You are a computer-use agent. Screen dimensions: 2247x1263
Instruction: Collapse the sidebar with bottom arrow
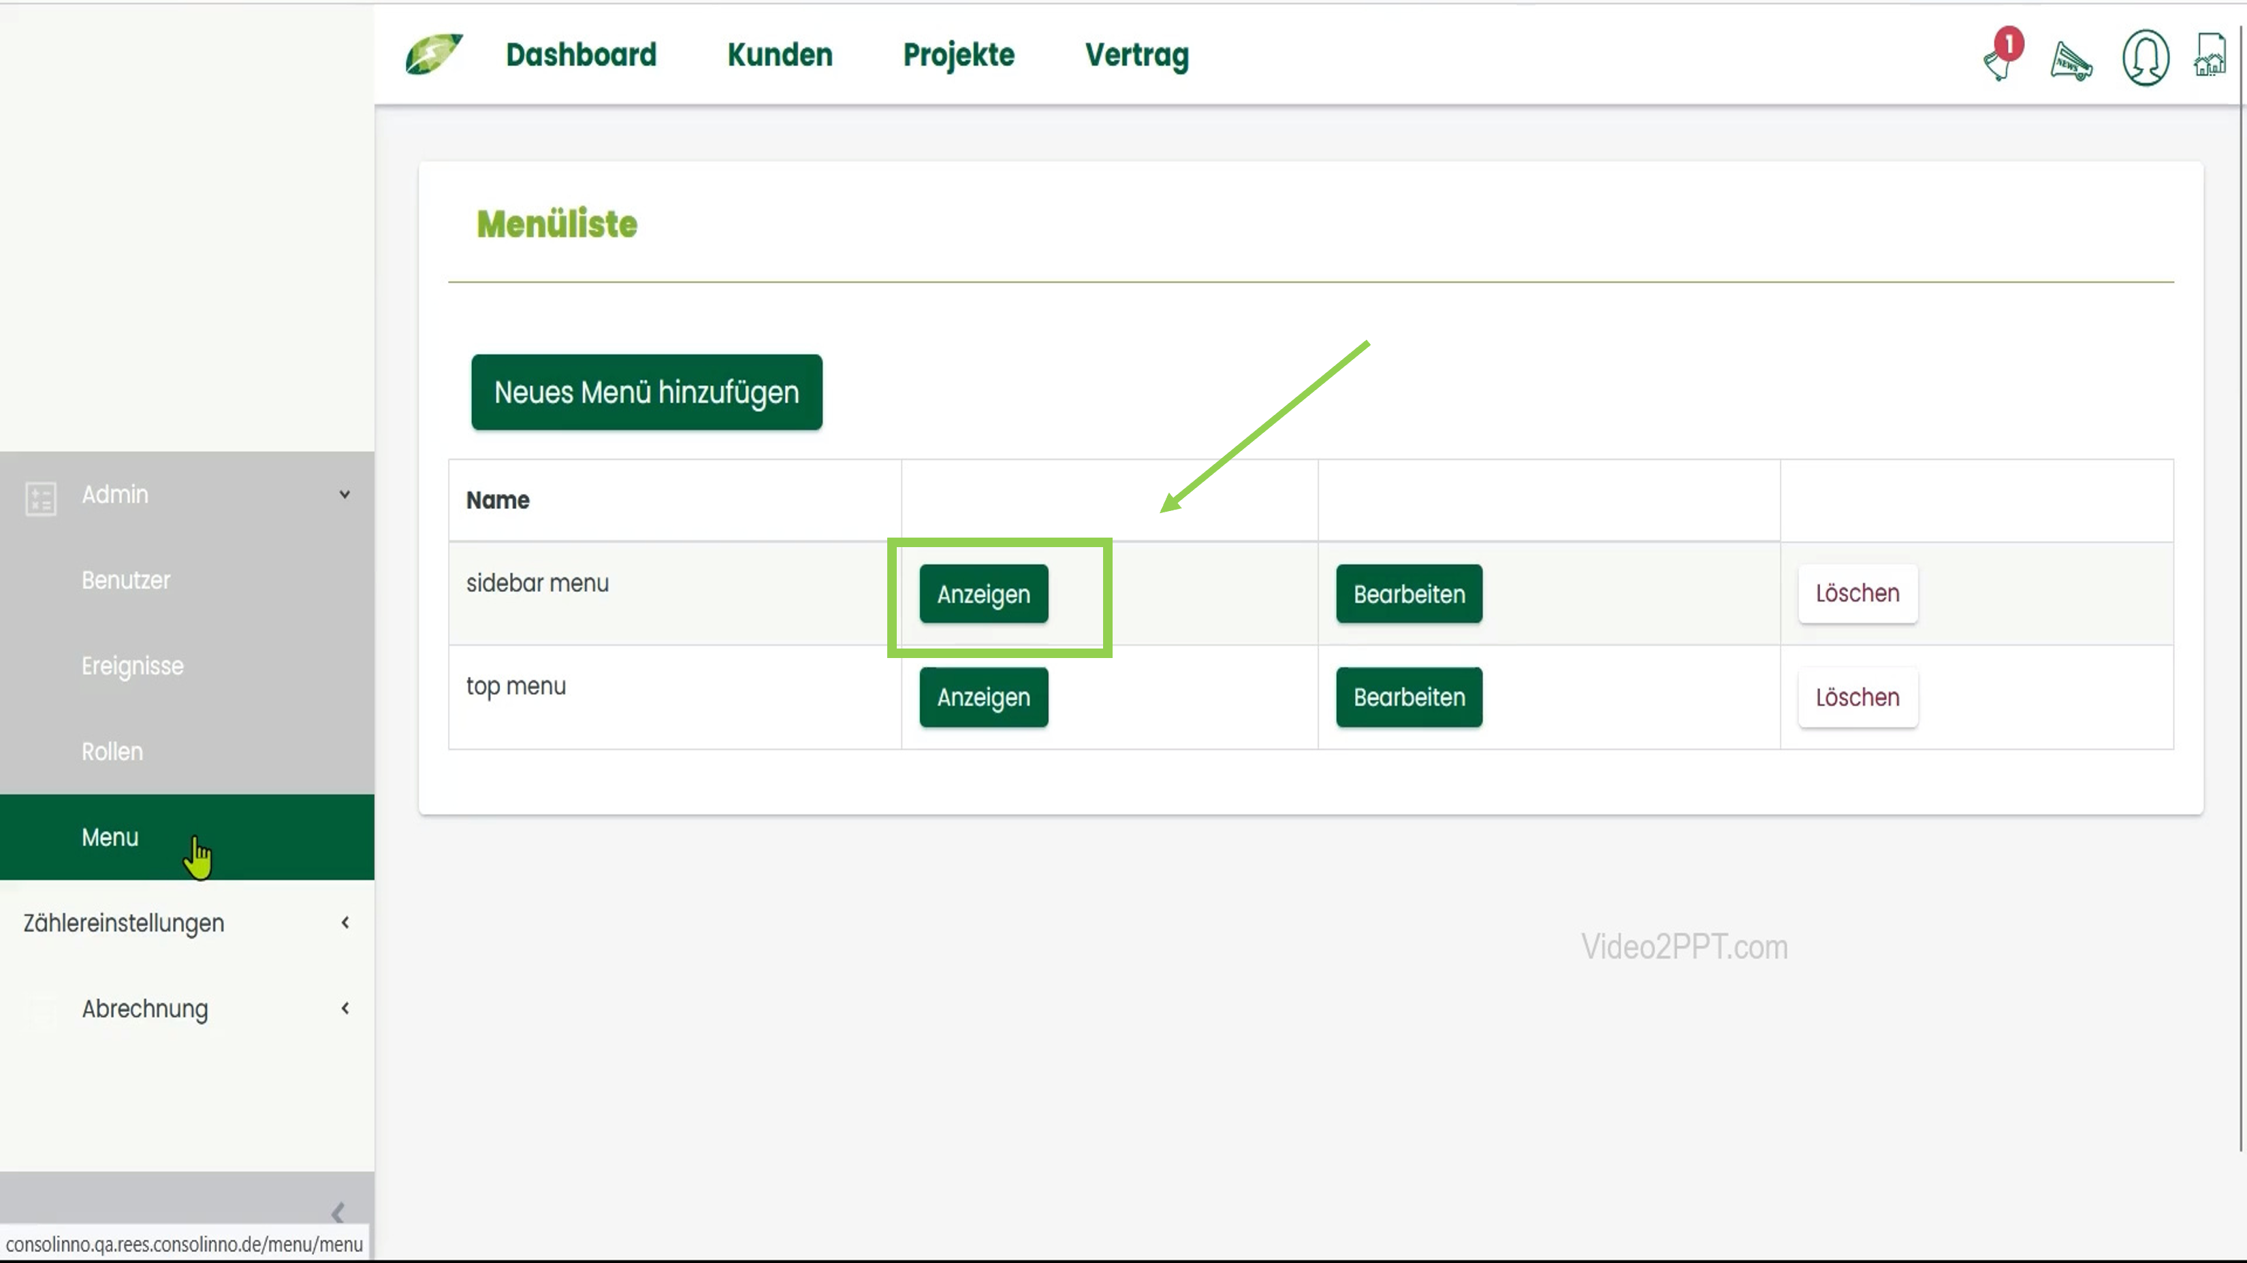[x=338, y=1213]
